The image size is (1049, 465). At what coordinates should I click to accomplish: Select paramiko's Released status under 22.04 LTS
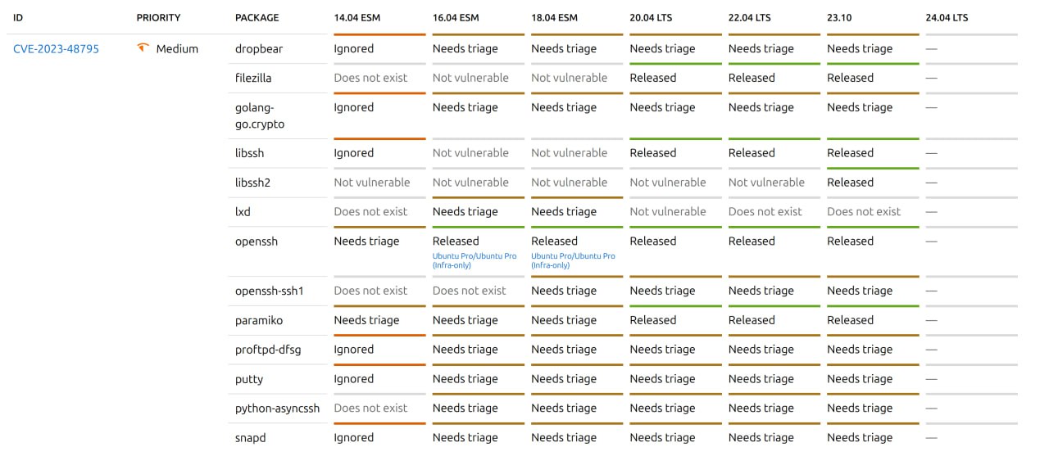coord(752,320)
